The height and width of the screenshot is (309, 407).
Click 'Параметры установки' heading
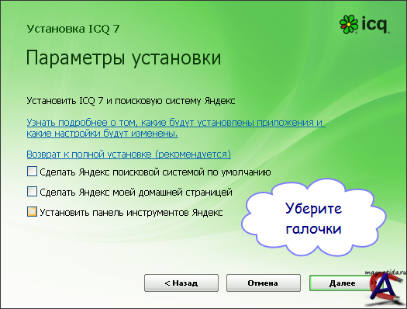point(123,58)
